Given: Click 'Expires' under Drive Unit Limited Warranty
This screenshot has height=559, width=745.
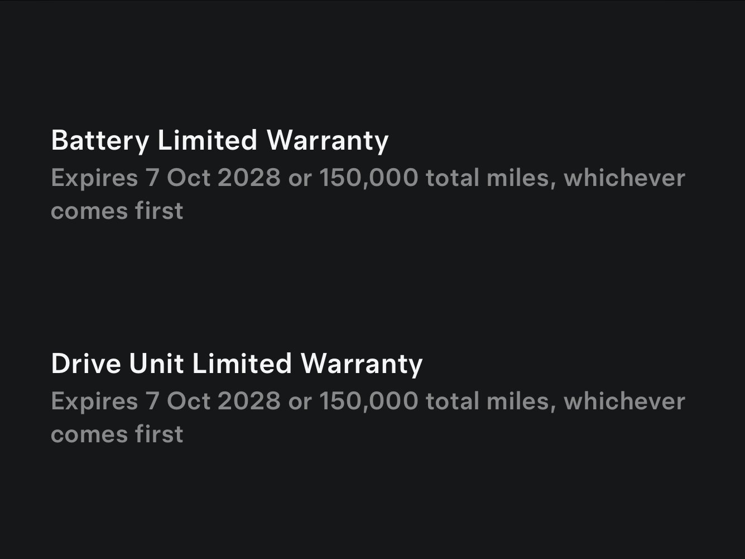Looking at the screenshot, I should tap(94, 402).
